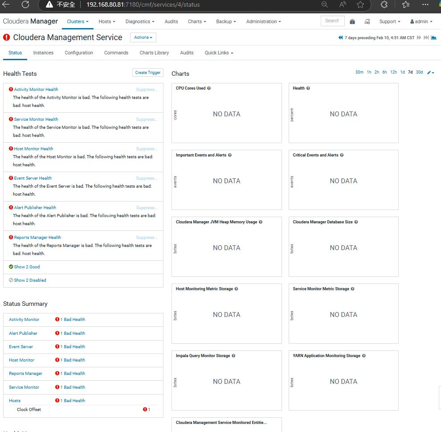Expand Show 2 Good health tests
Image resolution: width=441 pixels, height=432 pixels.
click(x=27, y=267)
